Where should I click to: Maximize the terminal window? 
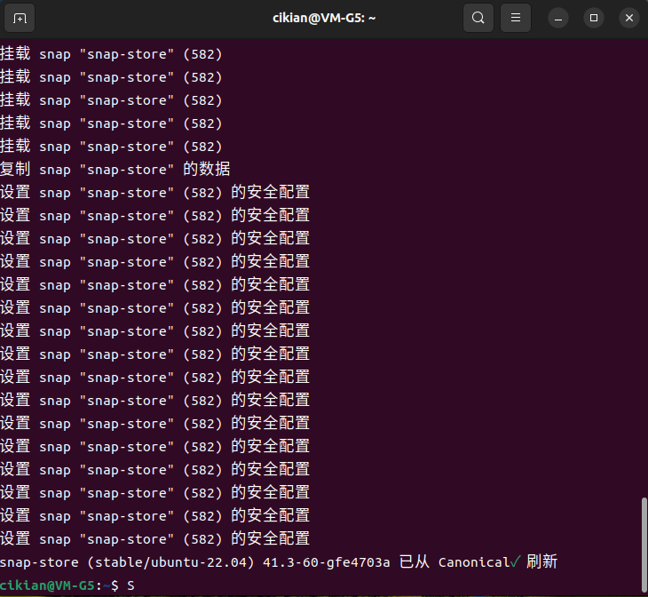(594, 18)
